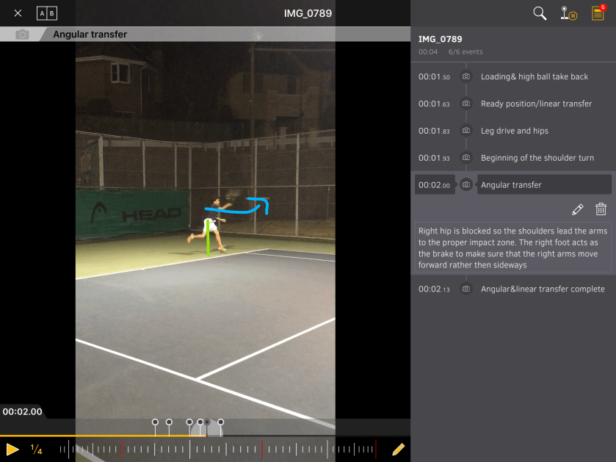The image size is (616, 462).
Task: Click camera icon beside Angular transfer title
Action: [x=22, y=35]
